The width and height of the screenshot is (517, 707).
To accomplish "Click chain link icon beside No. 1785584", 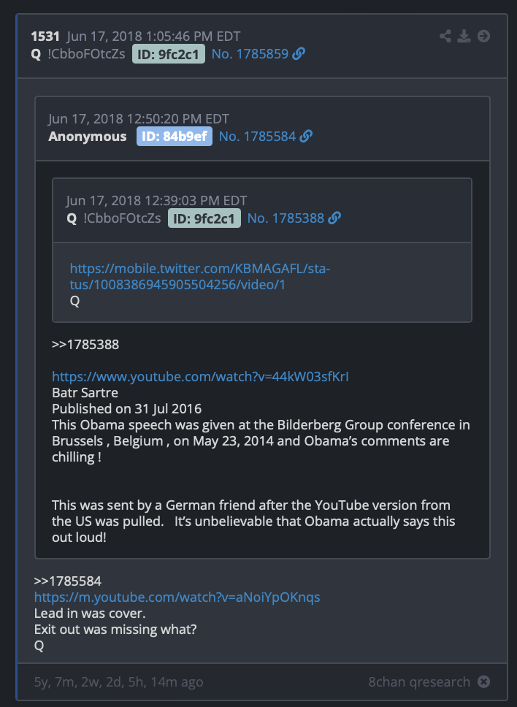I will coord(306,136).
